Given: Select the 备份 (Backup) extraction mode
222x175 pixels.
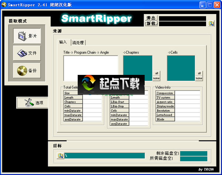Looking at the screenshot, I should click(27, 70).
